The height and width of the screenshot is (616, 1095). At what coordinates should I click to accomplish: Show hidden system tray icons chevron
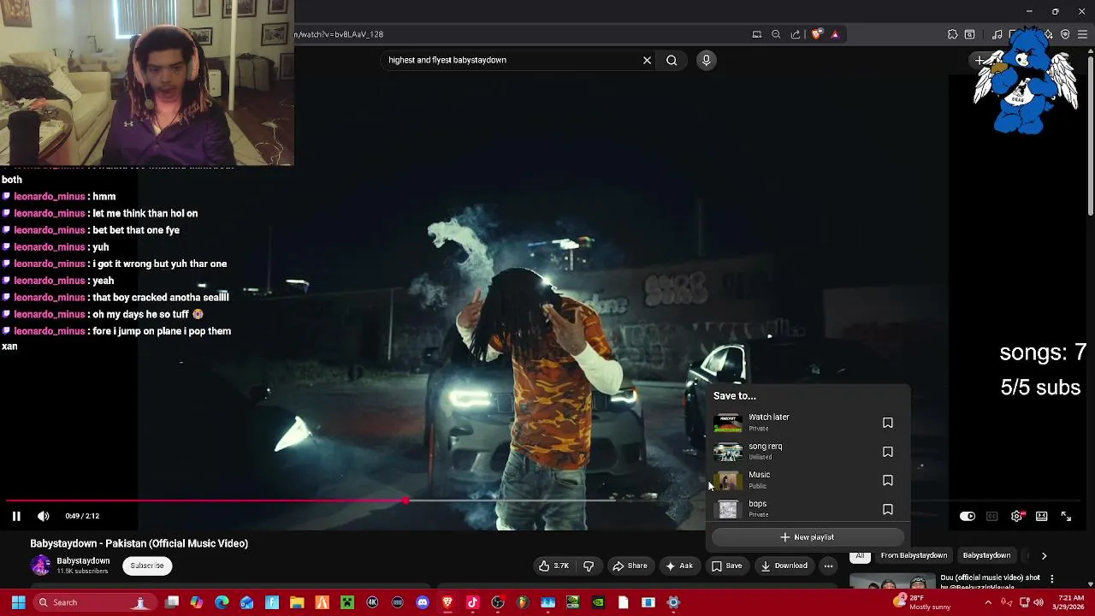coord(988,602)
